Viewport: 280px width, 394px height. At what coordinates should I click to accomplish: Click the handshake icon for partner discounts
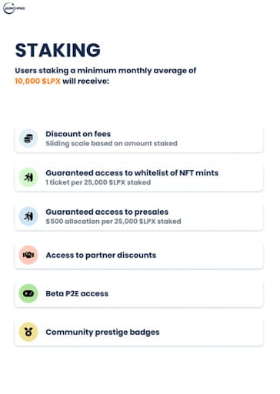[x=28, y=255]
